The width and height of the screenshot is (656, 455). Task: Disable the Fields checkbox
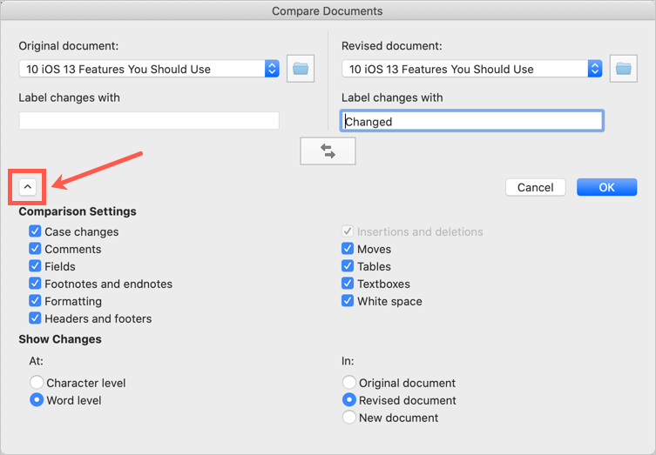point(35,266)
